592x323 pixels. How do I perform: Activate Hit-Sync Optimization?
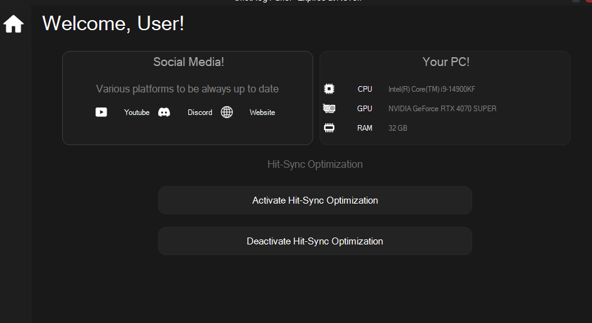coord(315,200)
